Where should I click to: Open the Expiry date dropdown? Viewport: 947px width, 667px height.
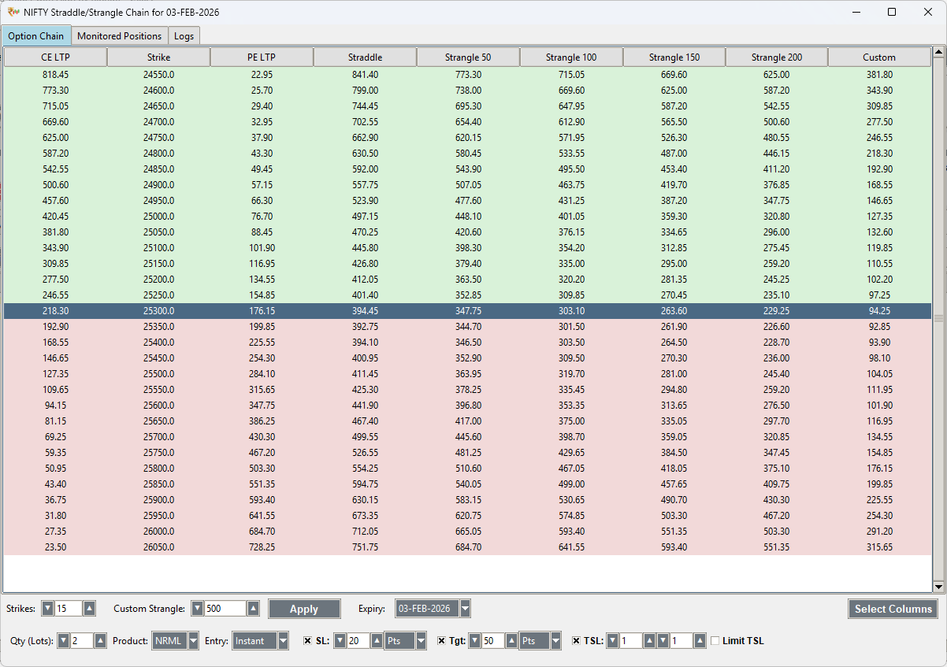click(x=465, y=609)
